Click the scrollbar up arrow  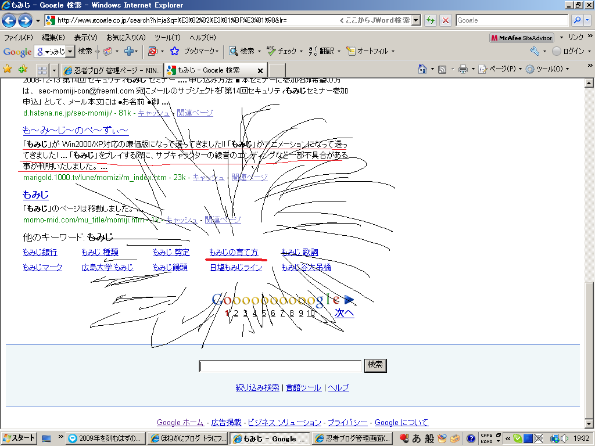[589, 83]
